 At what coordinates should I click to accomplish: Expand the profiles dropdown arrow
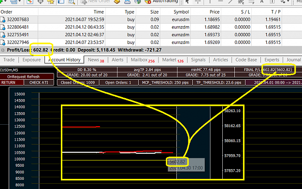click(x=20, y=1)
